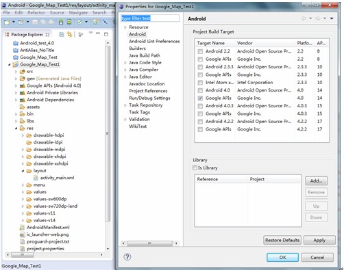
Task: Select Java Build Path page
Action: 145,55
